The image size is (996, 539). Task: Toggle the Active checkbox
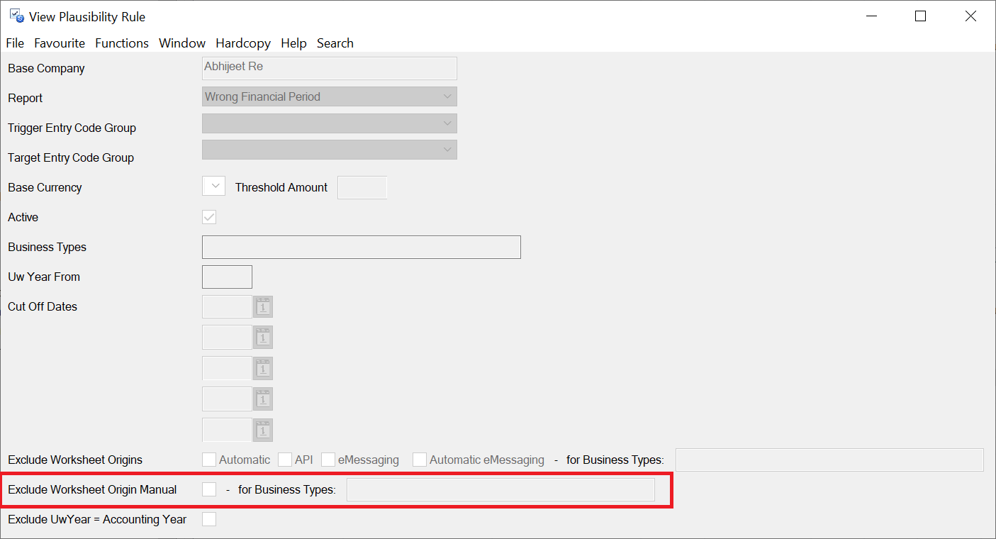point(209,217)
